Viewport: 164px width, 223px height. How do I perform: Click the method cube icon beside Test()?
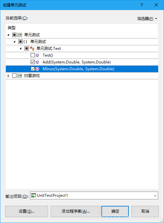pyautogui.click(x=37, y=55)
